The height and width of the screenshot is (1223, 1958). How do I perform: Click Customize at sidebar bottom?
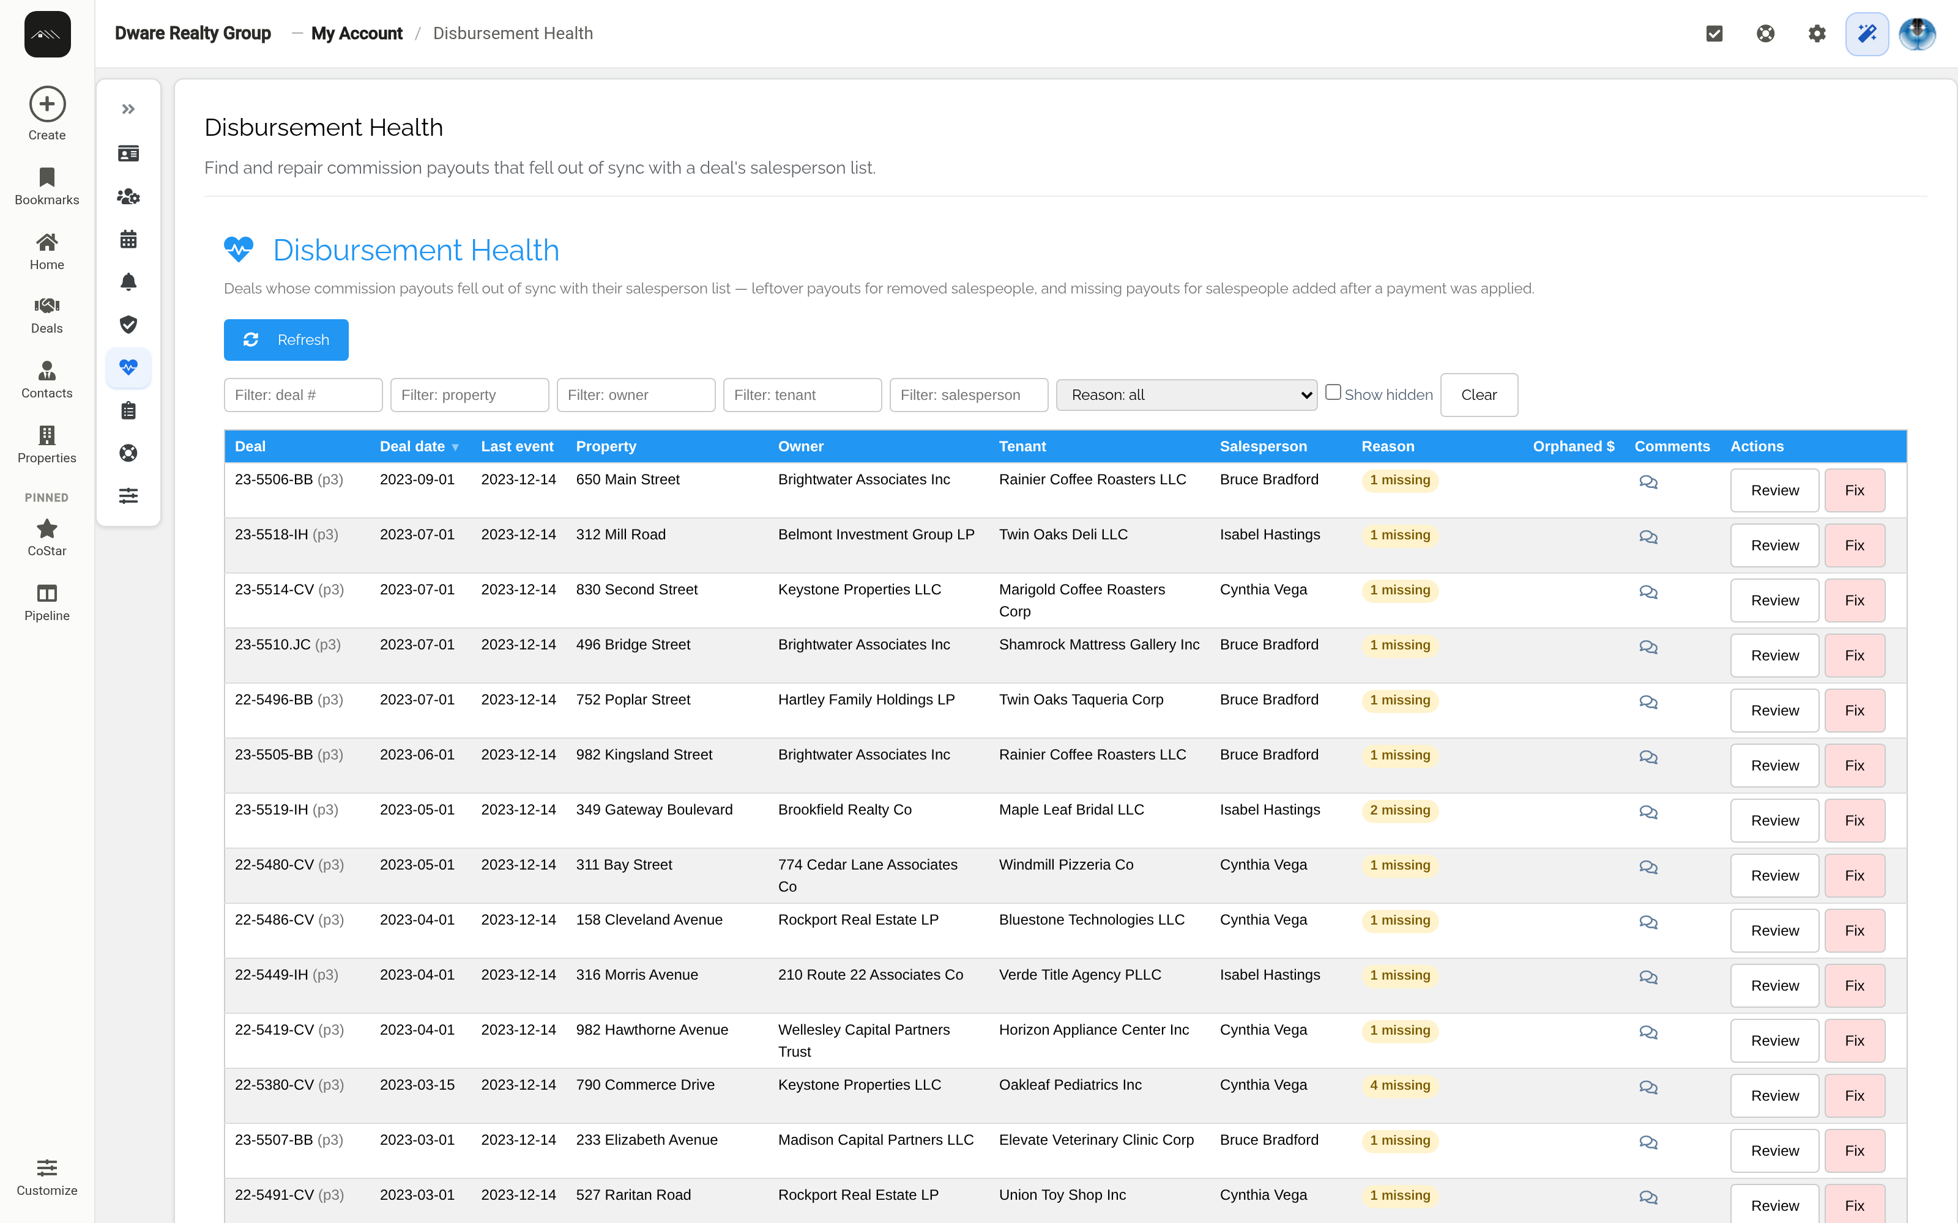[x=47, y=1177]
